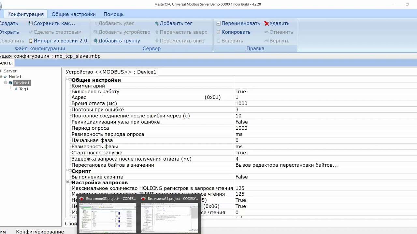Click the Начальная фаза value 0

click(x=237, y=140)
